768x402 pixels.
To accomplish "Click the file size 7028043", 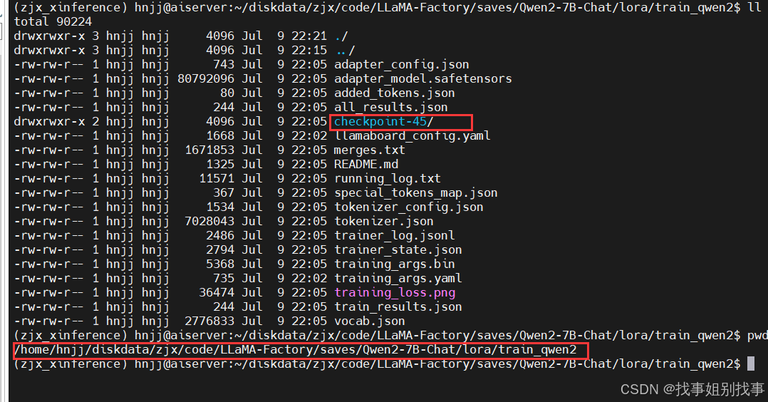I will (x=209, y=222).
